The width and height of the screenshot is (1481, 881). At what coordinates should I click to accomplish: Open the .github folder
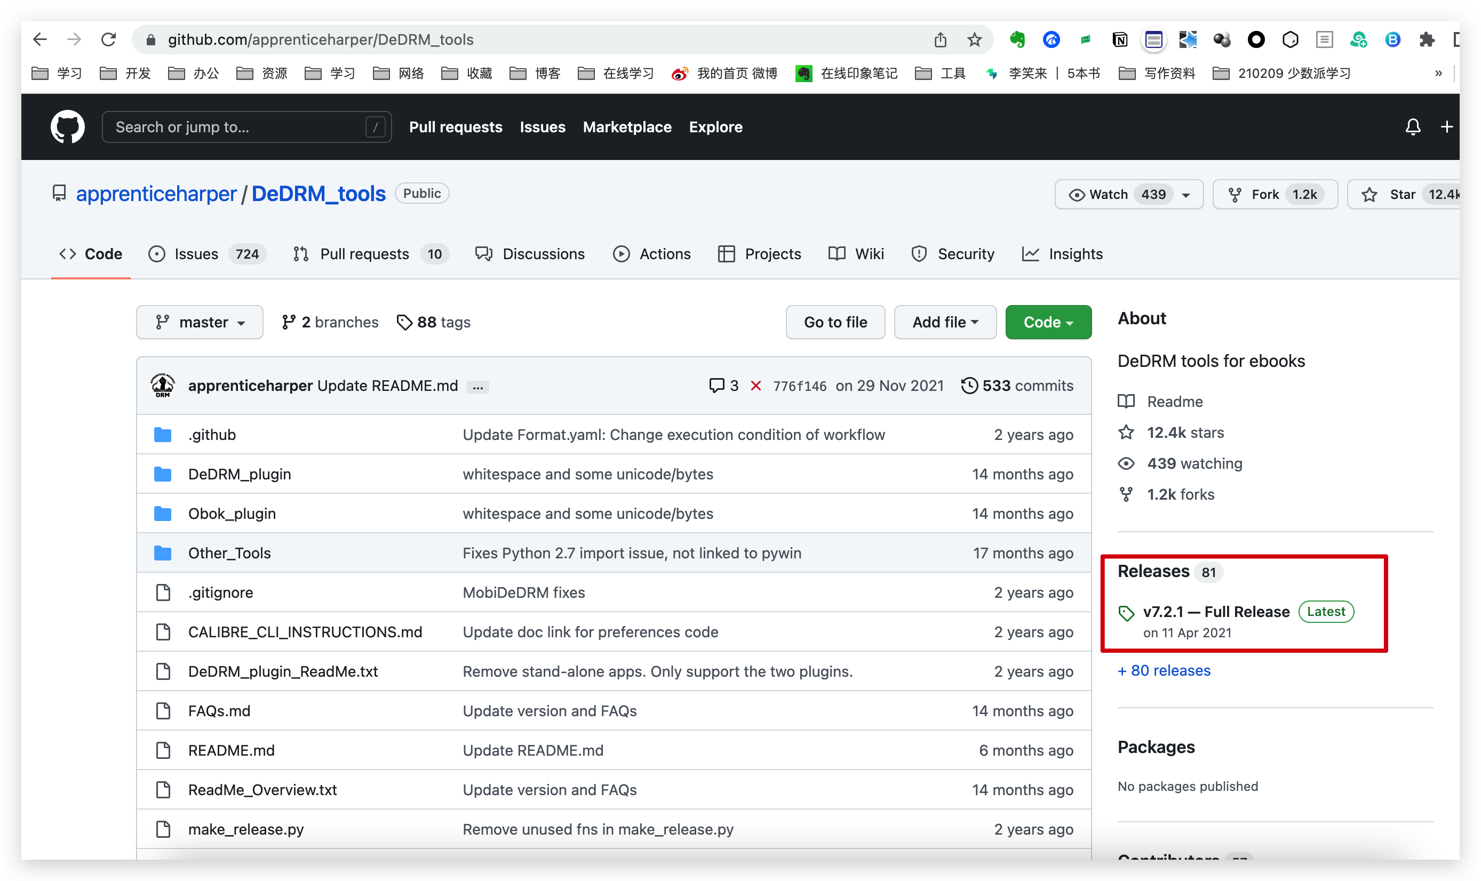coord(212,435)
